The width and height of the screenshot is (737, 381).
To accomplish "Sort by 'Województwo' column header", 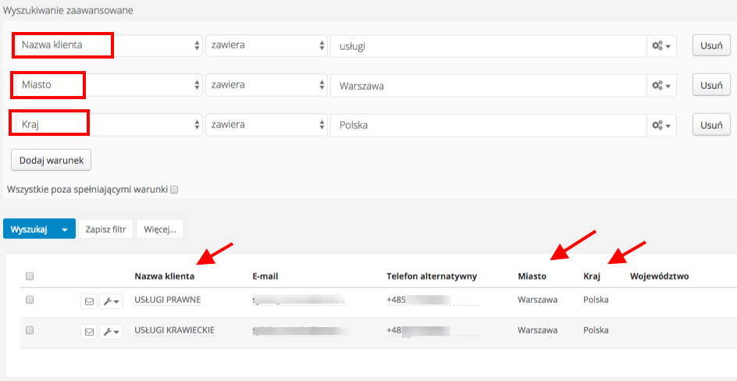I will (x=660, y=276).
